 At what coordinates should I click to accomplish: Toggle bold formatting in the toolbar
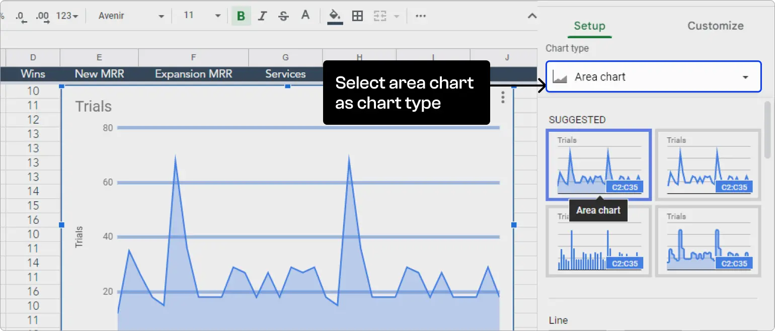pos(241,16)
